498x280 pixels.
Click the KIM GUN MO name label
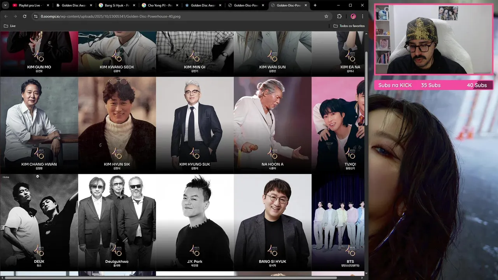pos(39,67)
